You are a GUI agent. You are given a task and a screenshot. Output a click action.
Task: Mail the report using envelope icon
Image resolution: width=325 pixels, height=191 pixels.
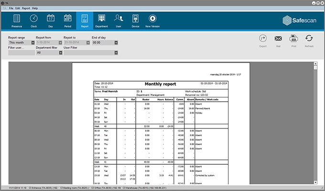(278, 41)
